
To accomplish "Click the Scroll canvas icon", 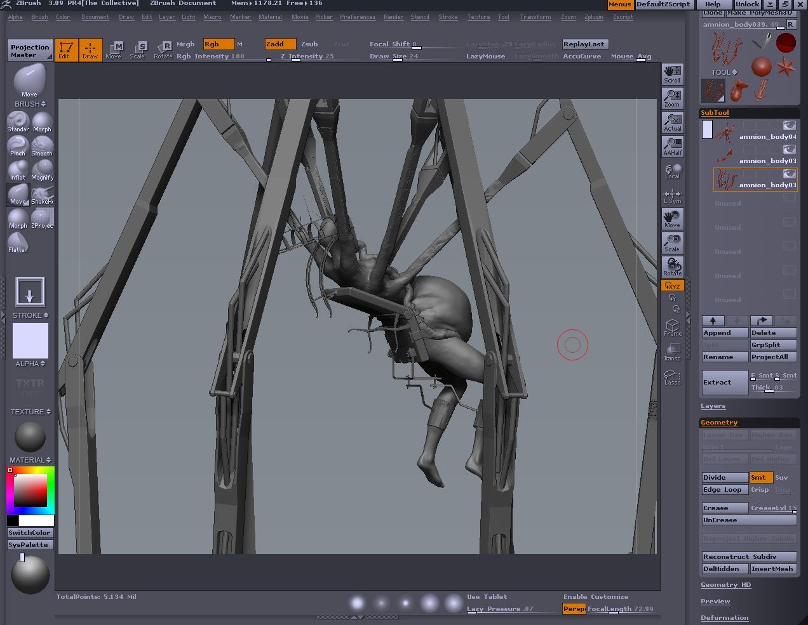I will (672, 74).
